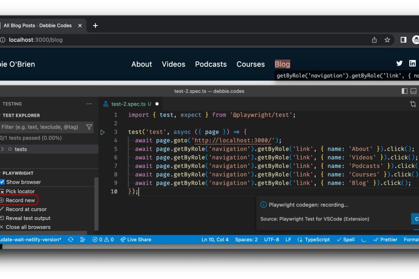This screenshot has width=419, height=279.
Task: Click the Playwright codegen: recording... message
Action: tap(308, 205)
